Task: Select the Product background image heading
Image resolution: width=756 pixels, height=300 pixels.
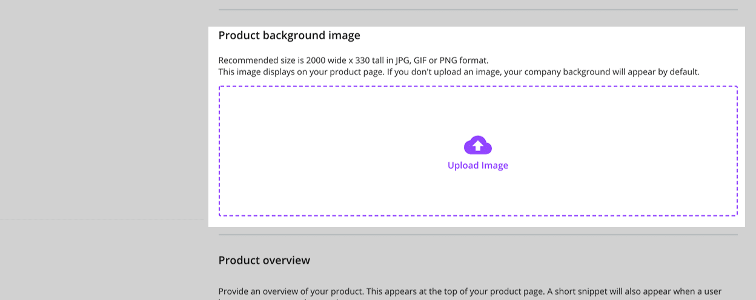Action: click(289, 36)
